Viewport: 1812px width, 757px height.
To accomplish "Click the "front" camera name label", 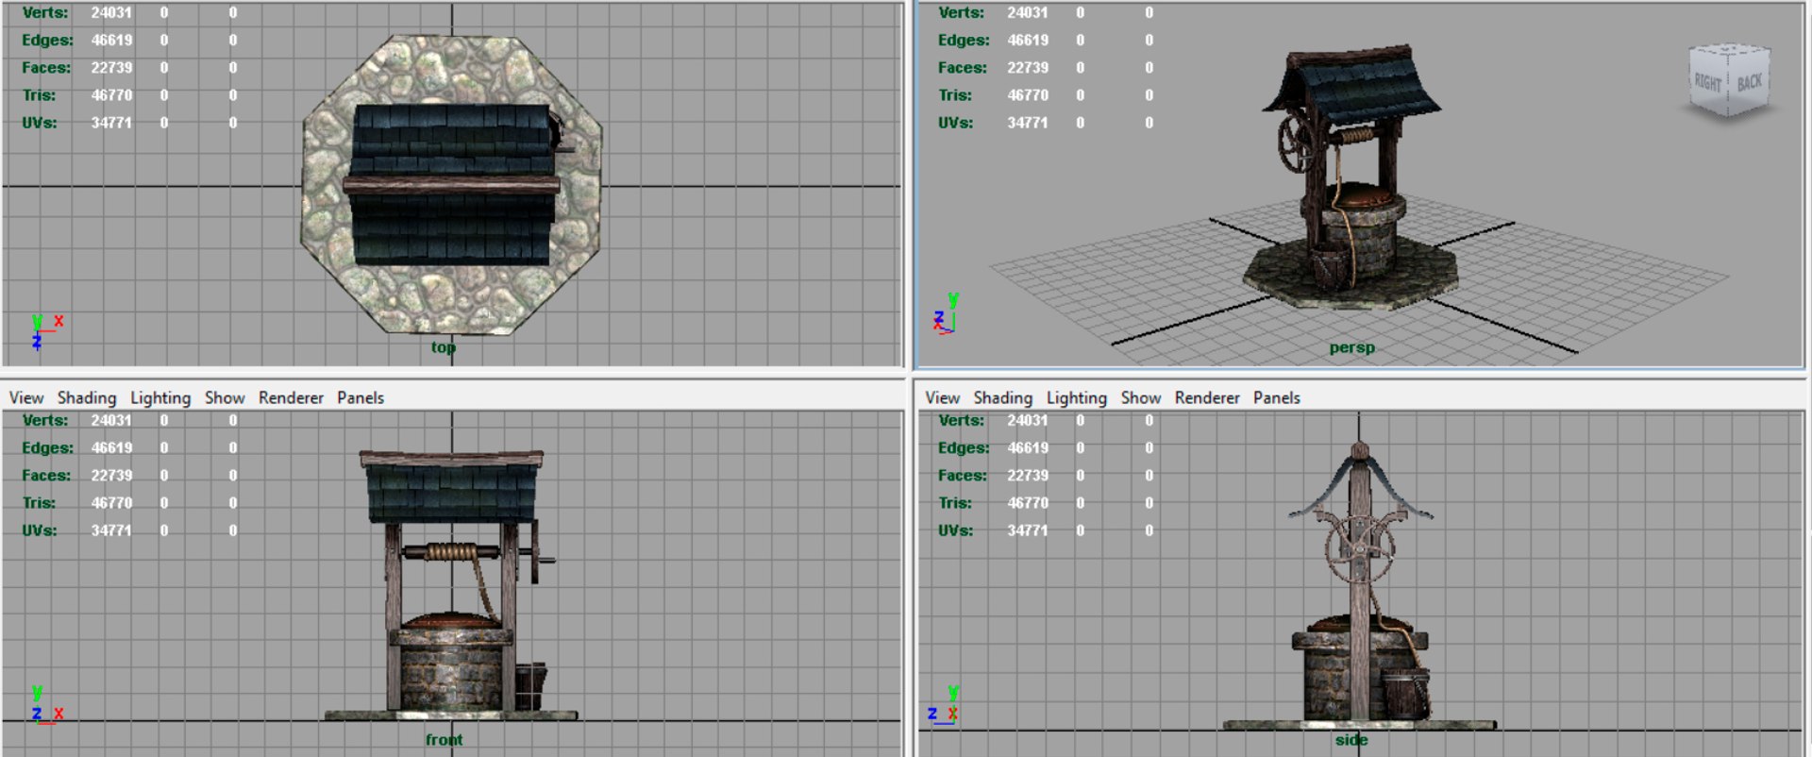I will (x=444, y=740).
